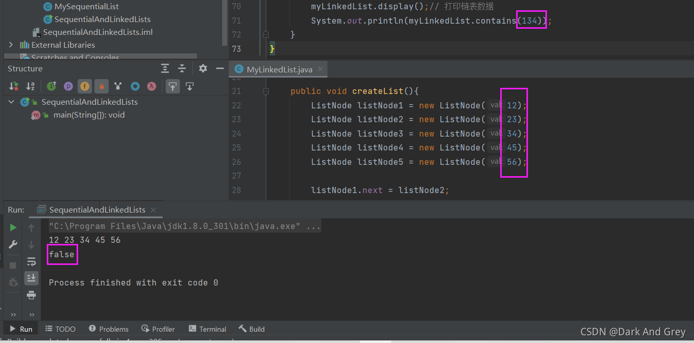Select SequentialAndLinkedLists class in Structure tree
This screenshot has height=343, width=694.
coord(89,102)
